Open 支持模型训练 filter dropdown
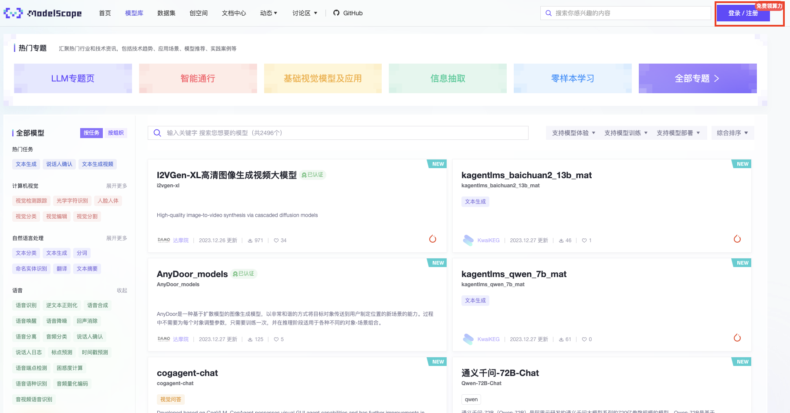Image resolution: width=790 pixels, height=413 pixels. 626,133
